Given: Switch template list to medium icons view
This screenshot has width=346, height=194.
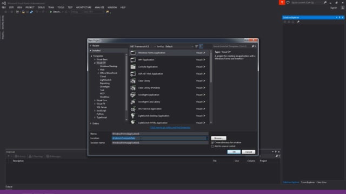Looking at the screenshot, I should (201, 46).
